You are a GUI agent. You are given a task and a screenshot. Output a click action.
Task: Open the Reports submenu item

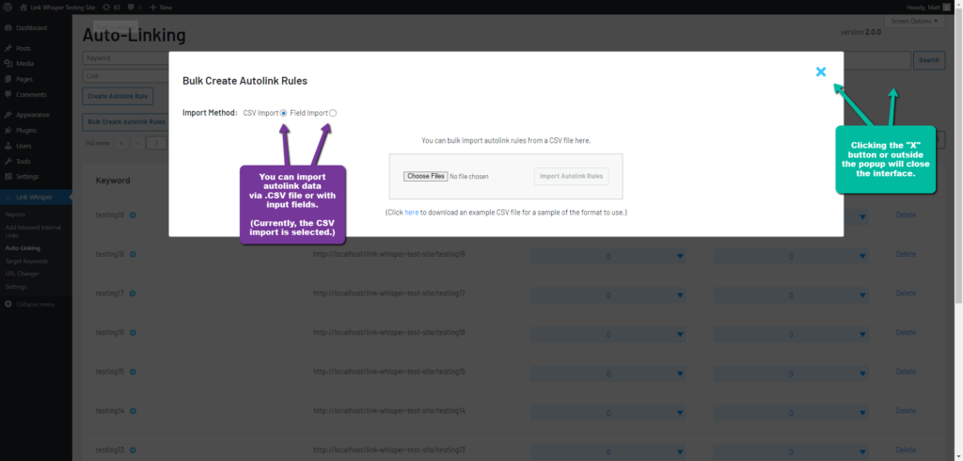pyautogui.click(x=15, y=215)
